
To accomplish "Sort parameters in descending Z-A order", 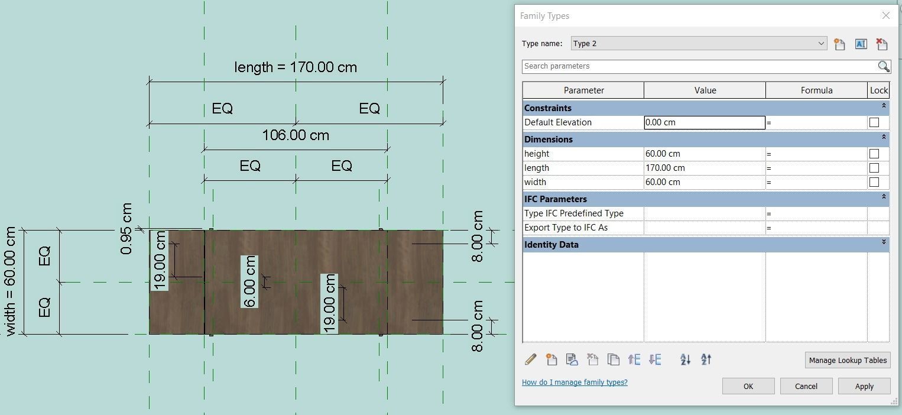I will pos(706,359).
